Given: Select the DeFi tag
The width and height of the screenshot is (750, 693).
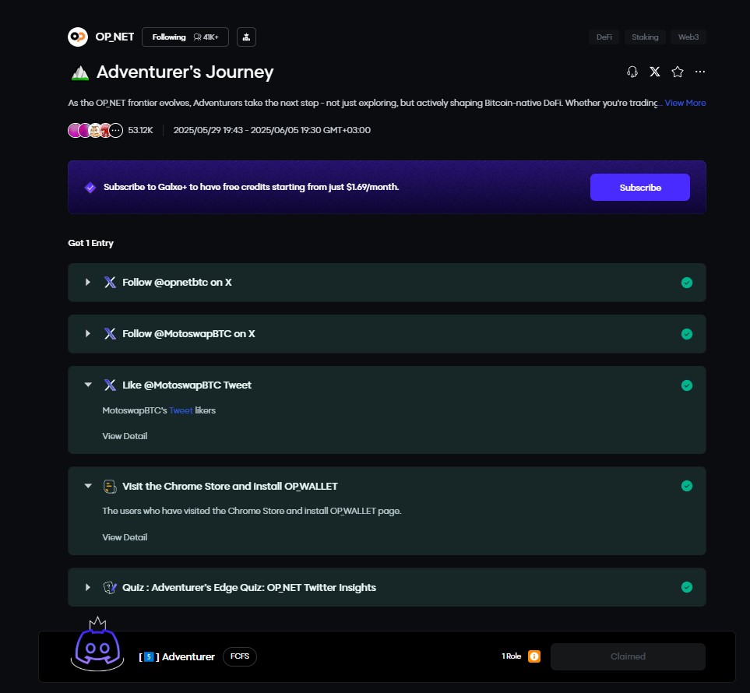Looking at the screenshot, I should click(x=604, y=37).
